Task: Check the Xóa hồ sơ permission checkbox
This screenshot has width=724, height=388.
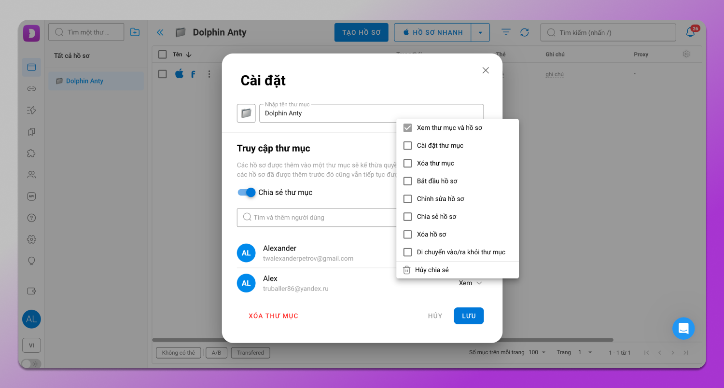Action: [407, 234]
